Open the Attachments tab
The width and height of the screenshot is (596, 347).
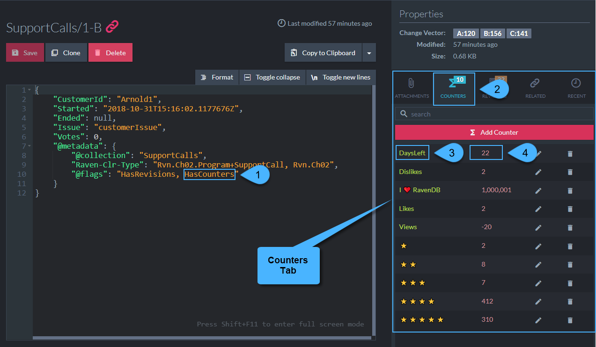412,88
